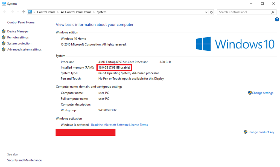Expand chevron after Control Panel breadcrumb
This screenshot has height=167, width=280.
pyautogui.click(x=58, y=12)
